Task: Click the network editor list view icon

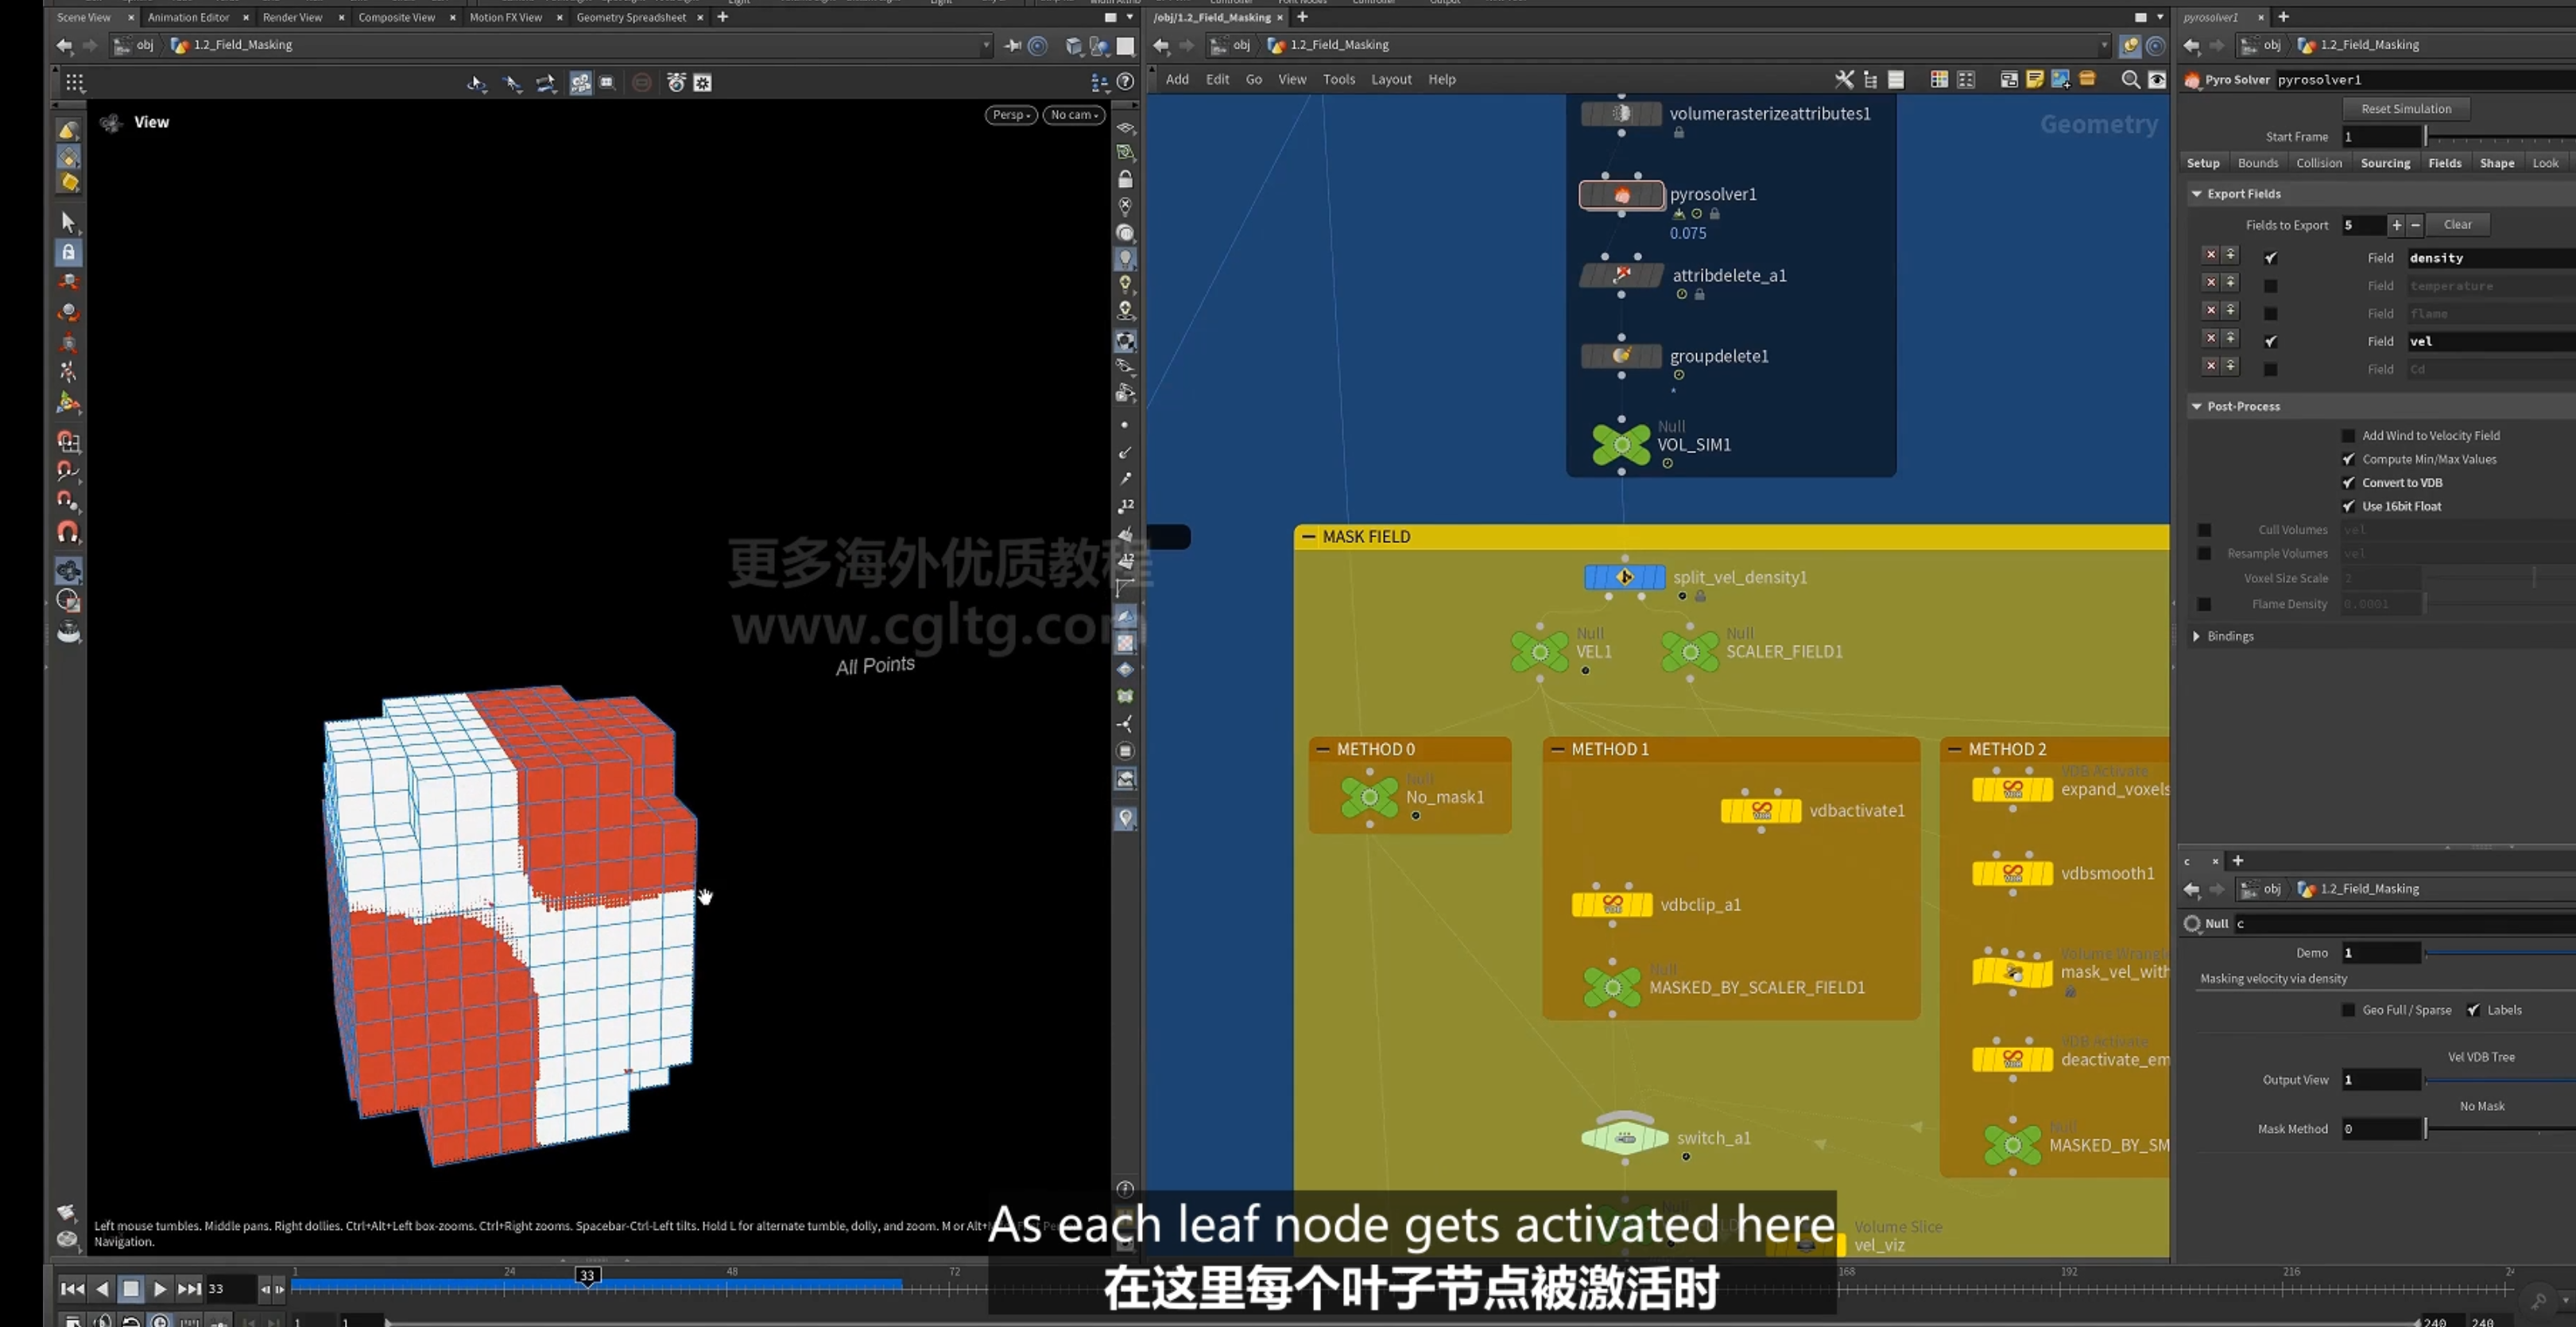Action: point(1896,80)
